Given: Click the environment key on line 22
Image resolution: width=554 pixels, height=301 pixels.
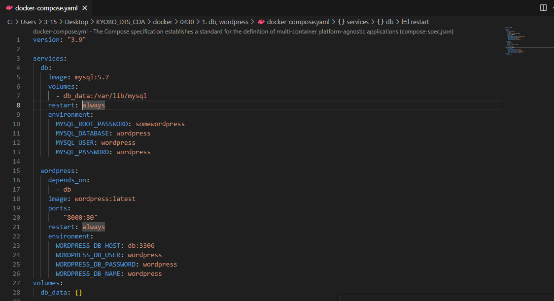Looking at the screenshot, I should click(69, 236).
